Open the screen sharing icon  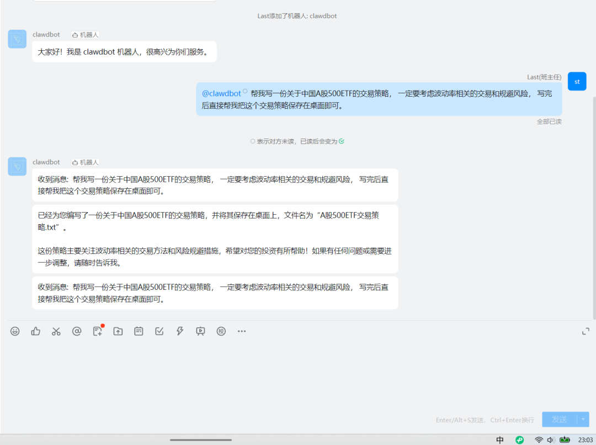click(200, 331)
